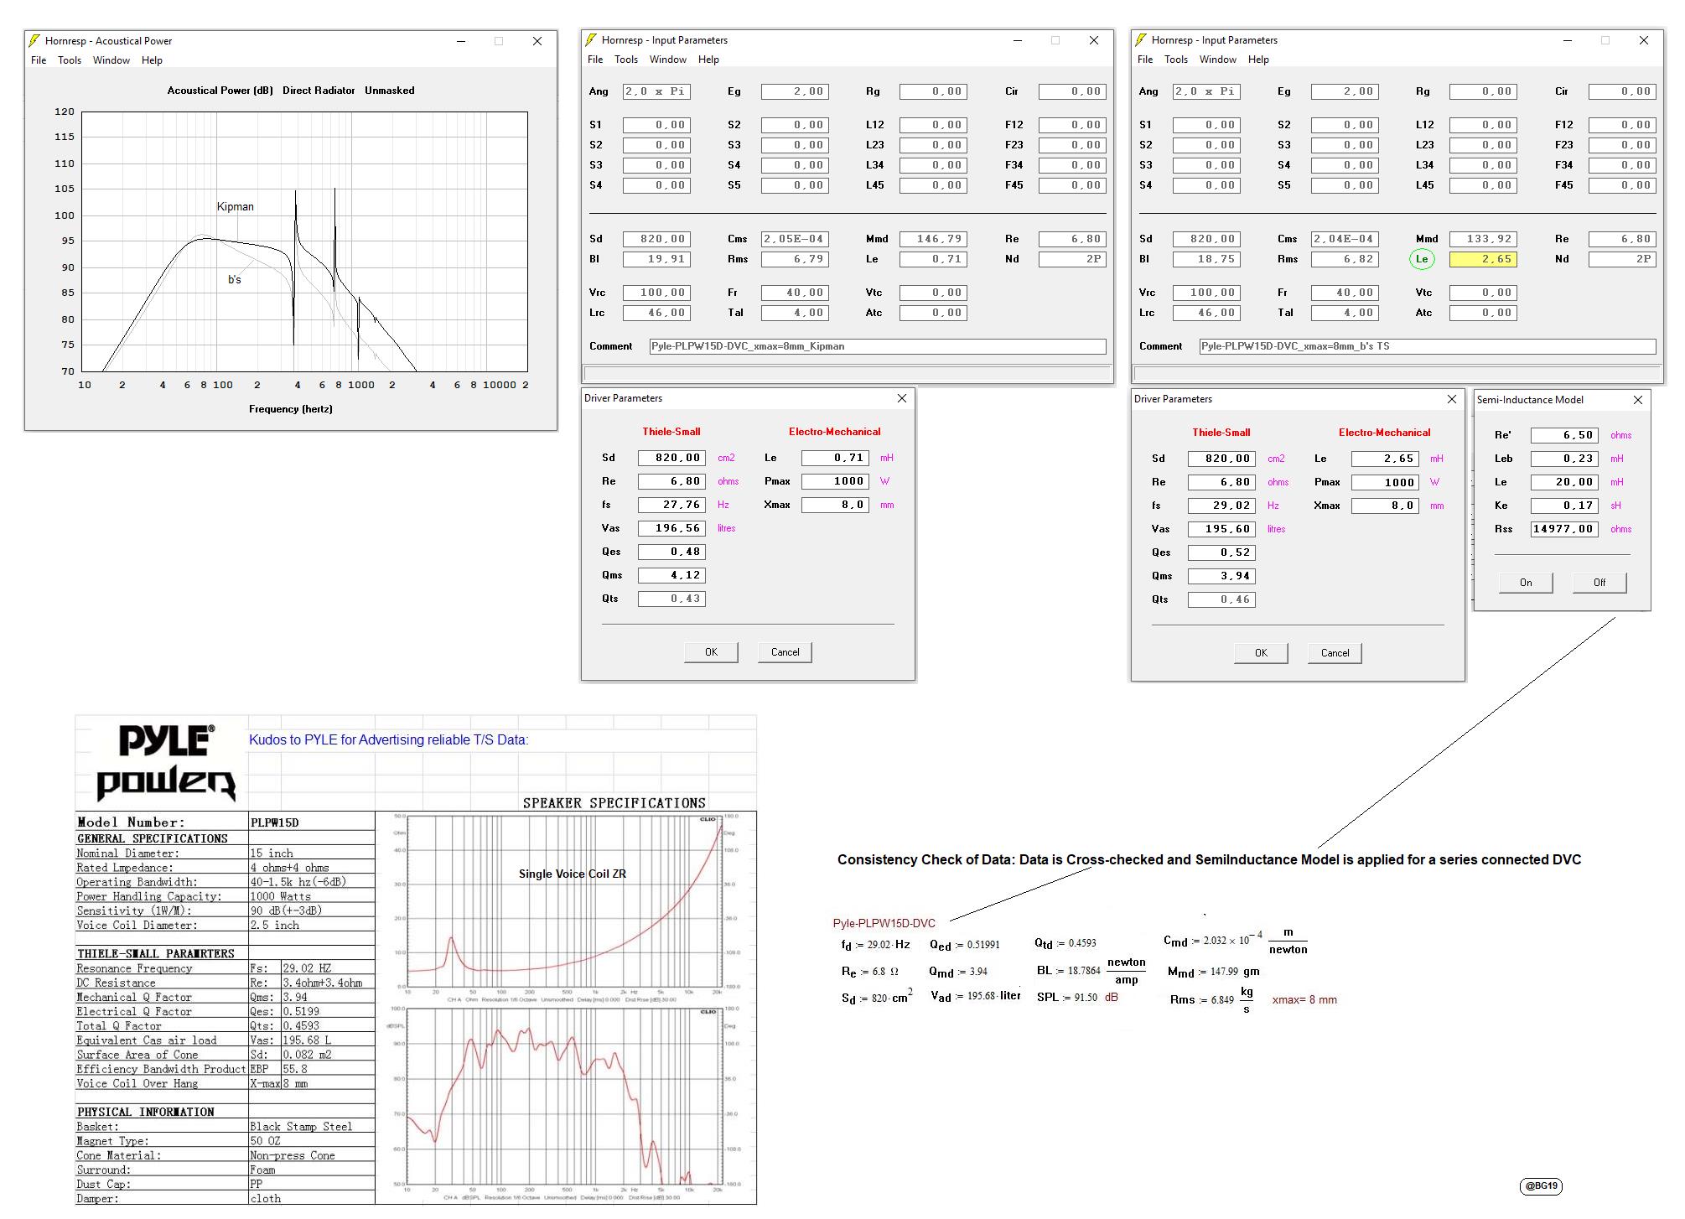1685x1219 pixels.
Task: Click the Cms field showing 2,05E-04
Action: (x=795, y=239)
